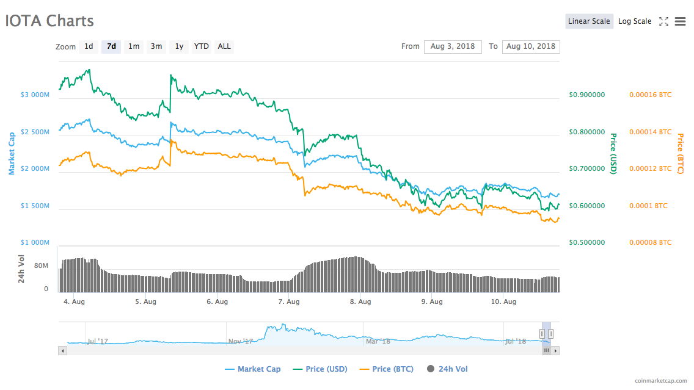Open the chart hamburger menu
Viewport: 694px width, 390px height.
tap(681, 21)
